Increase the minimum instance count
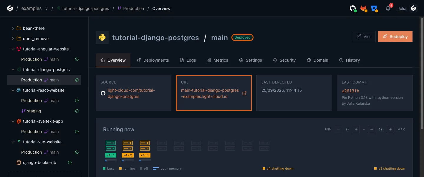This screenshot has width=424, height=177. 356,130
